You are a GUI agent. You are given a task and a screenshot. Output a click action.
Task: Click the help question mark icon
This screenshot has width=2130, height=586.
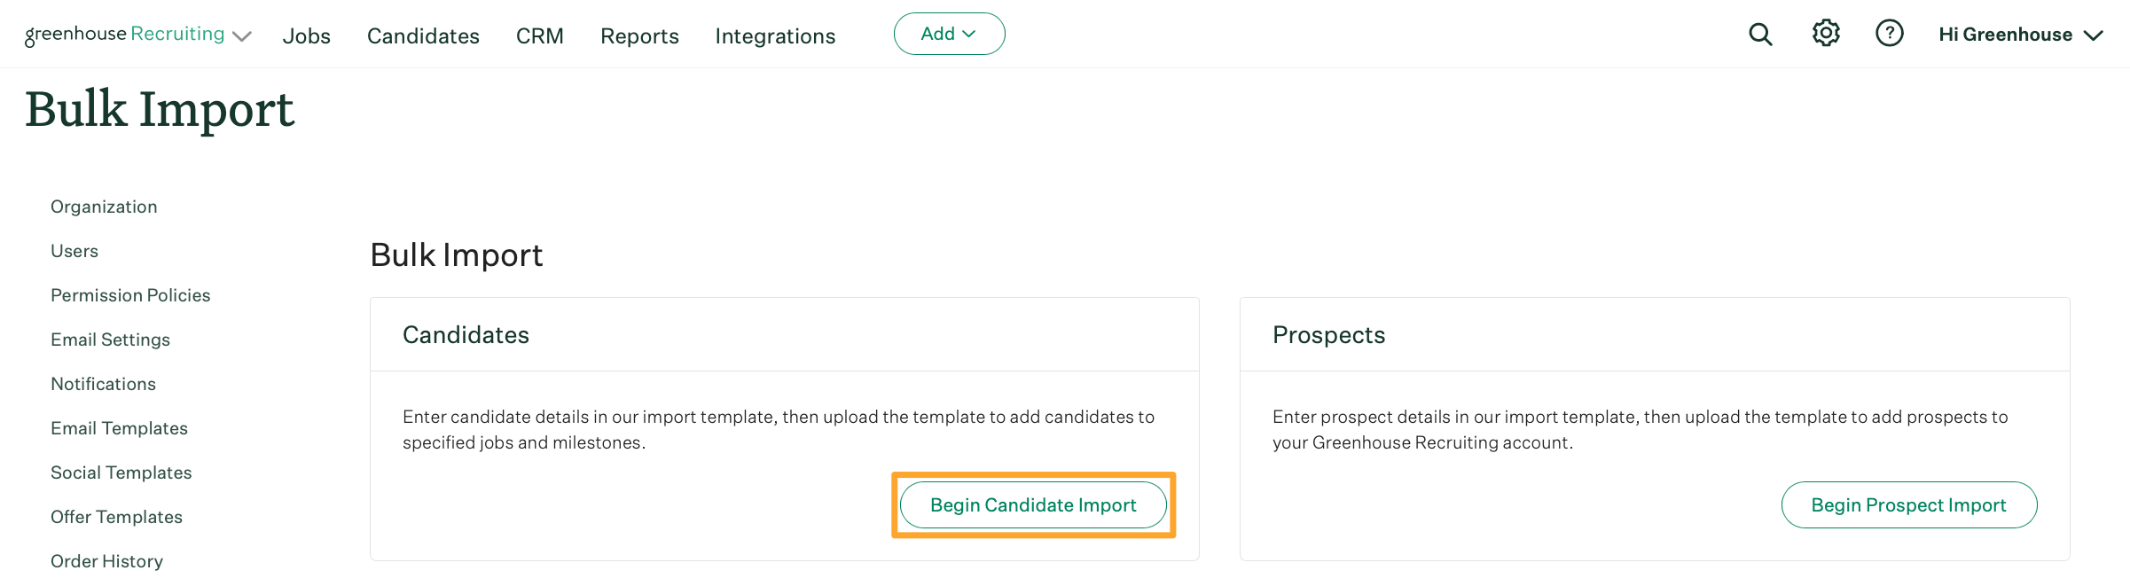click(x=1890, y=33)
